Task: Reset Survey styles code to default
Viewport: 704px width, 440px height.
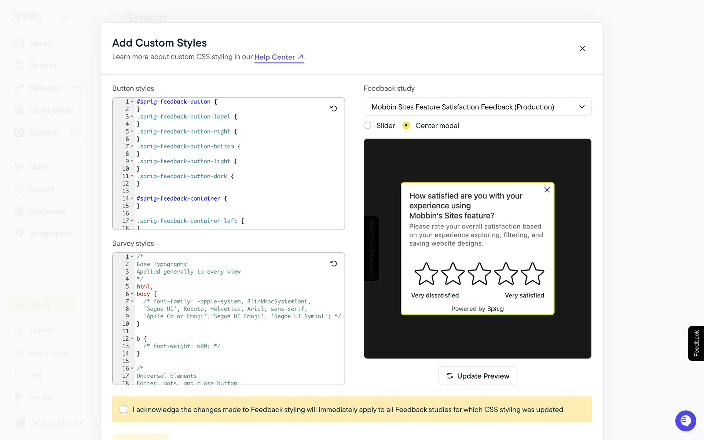Action: click(333, 264)
